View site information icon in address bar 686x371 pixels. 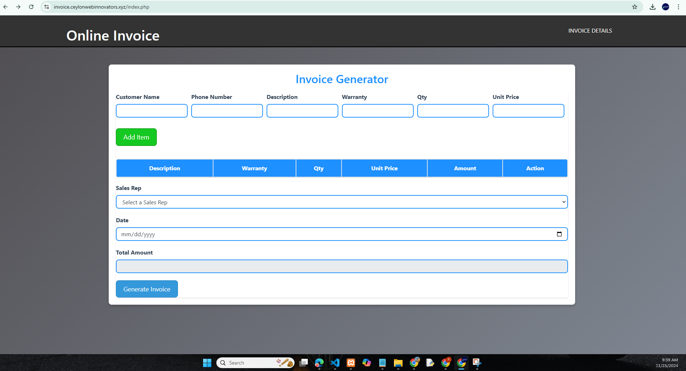47,7
